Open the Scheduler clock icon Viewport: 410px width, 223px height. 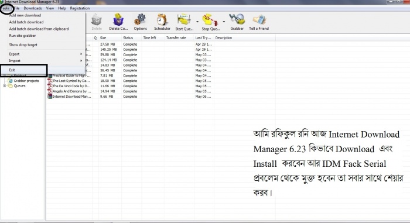coord(162,20)
